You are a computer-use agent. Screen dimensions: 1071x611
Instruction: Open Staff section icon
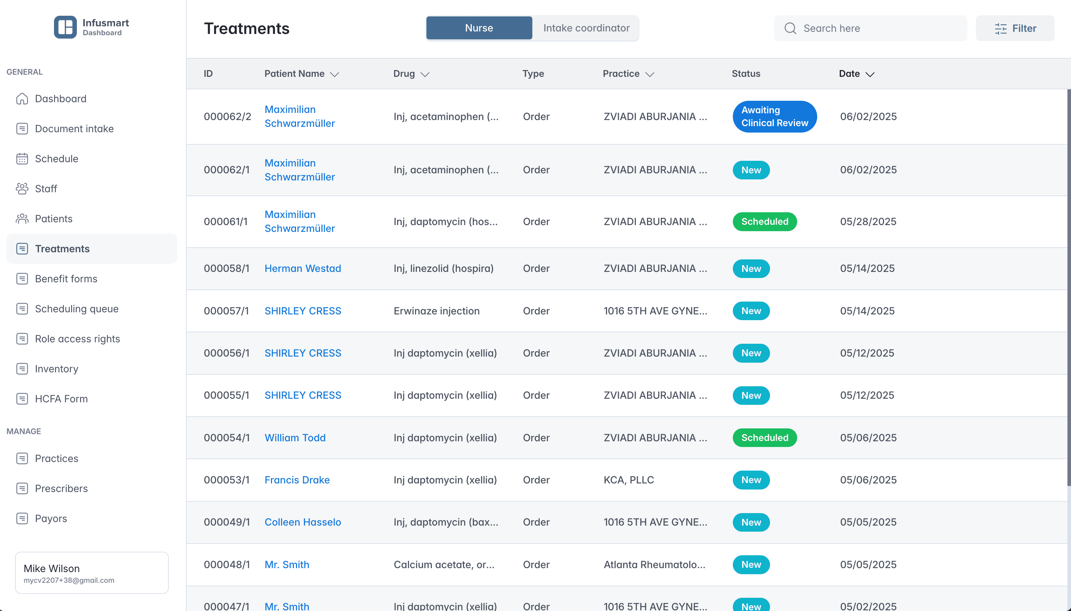click(22, 189)
